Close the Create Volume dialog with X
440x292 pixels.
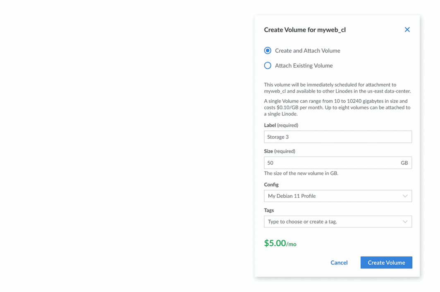407,30
